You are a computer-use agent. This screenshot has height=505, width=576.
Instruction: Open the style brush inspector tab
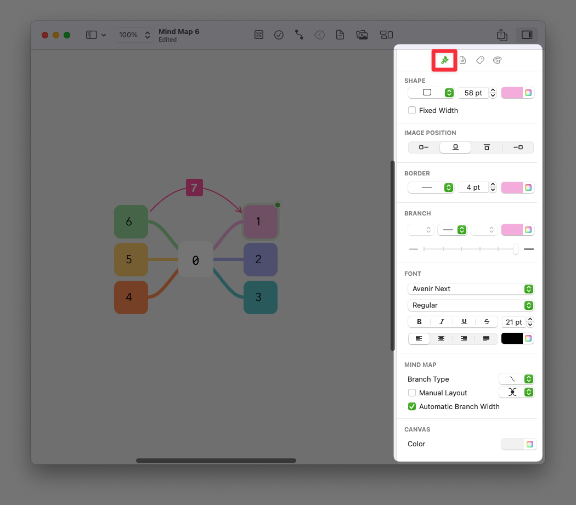[445, 60]
